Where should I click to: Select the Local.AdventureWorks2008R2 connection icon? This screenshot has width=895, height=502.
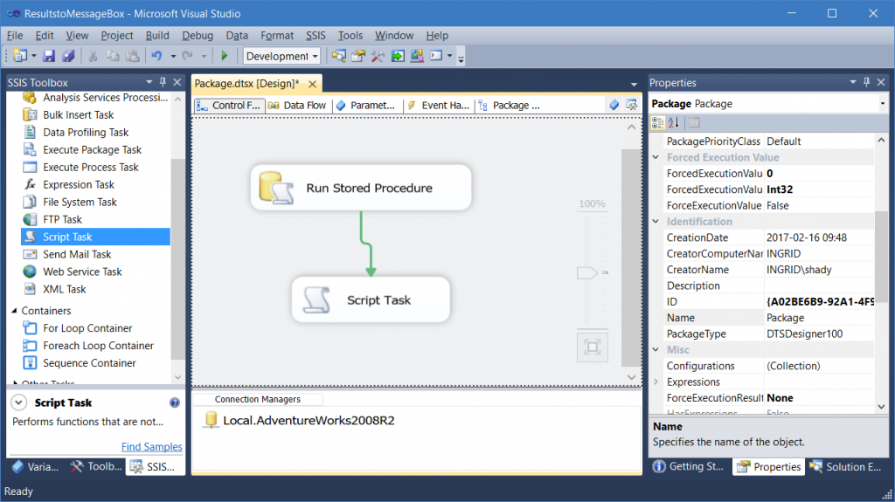click(x=212, y=421)
